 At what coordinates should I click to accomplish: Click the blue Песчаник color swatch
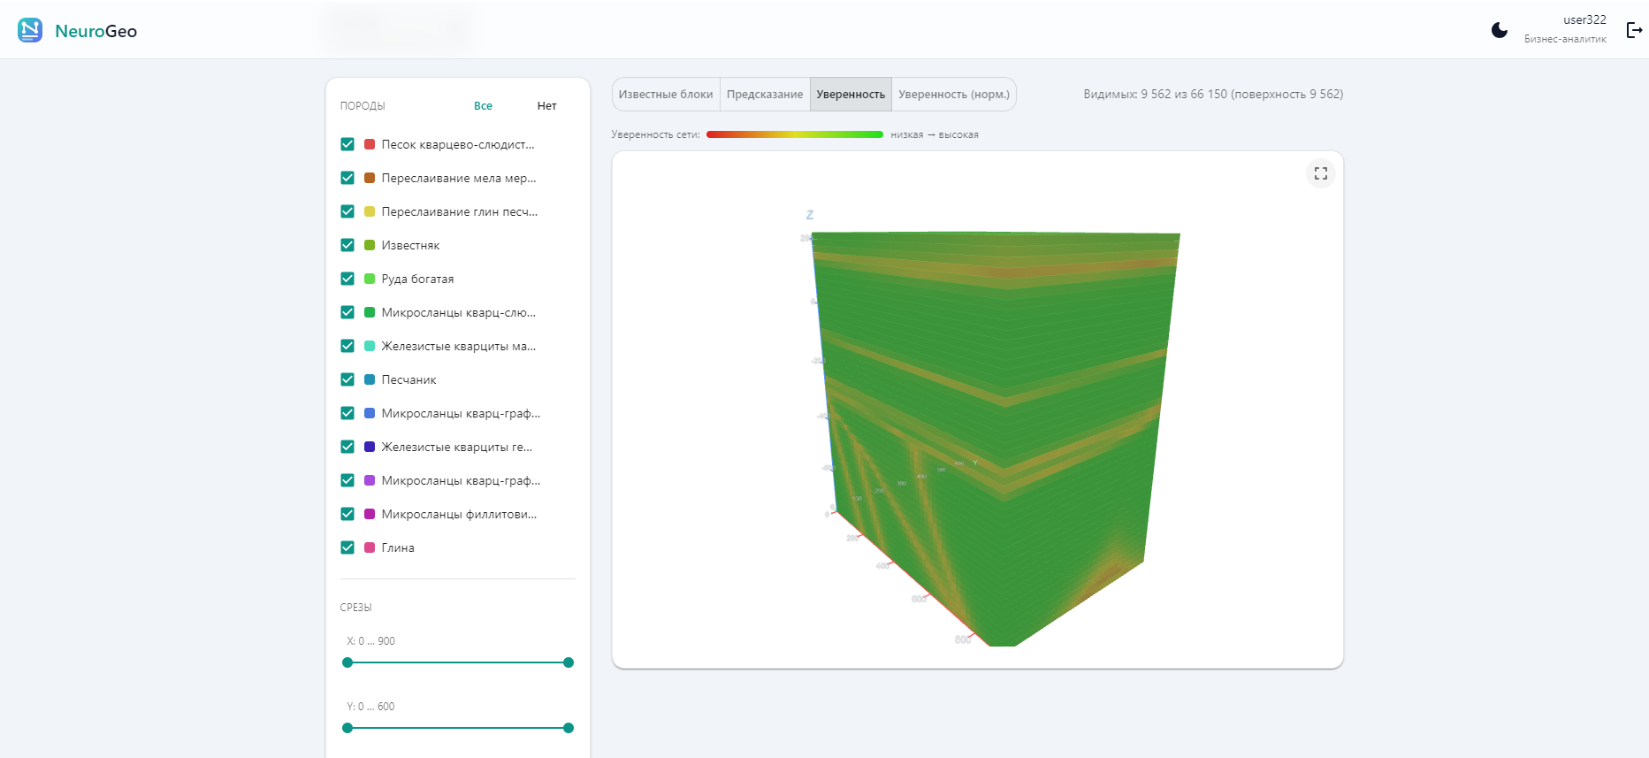(370, 379)
